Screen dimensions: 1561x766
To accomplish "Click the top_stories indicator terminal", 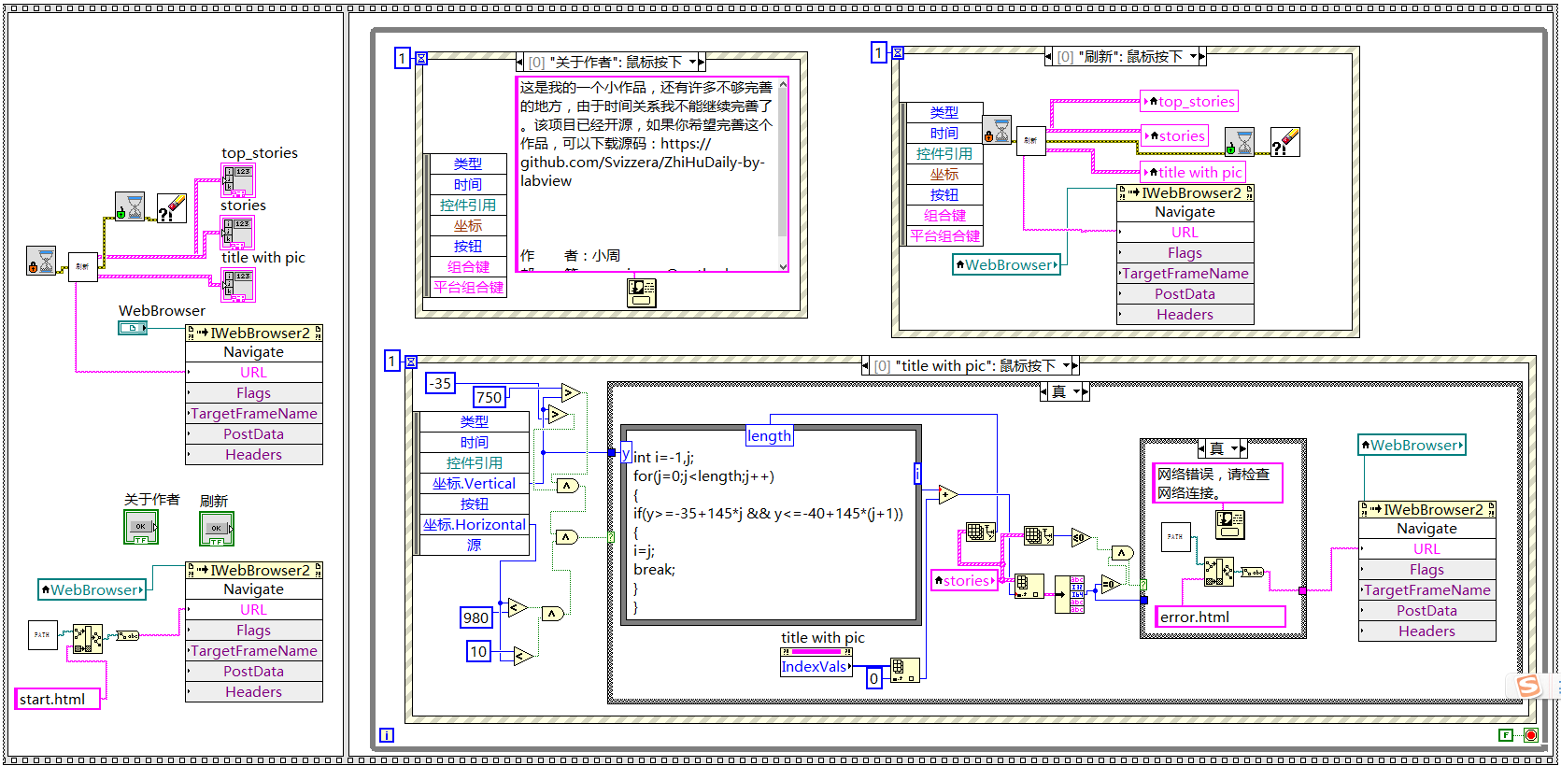I will click(x=237, y=179).
